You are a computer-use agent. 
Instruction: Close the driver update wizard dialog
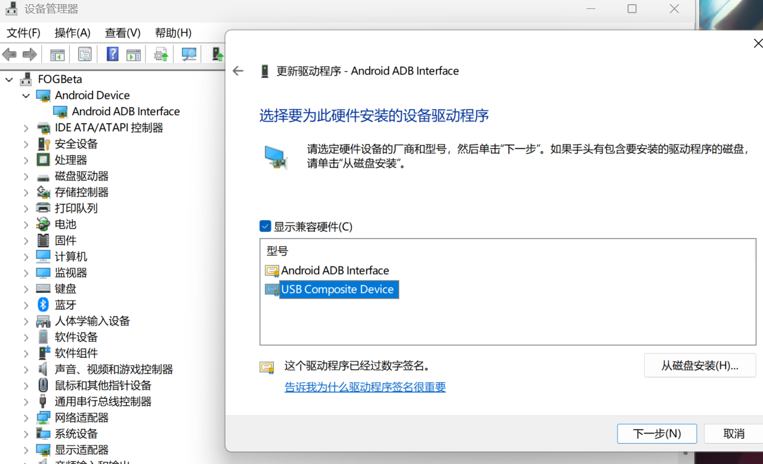[x=758, y=44]
